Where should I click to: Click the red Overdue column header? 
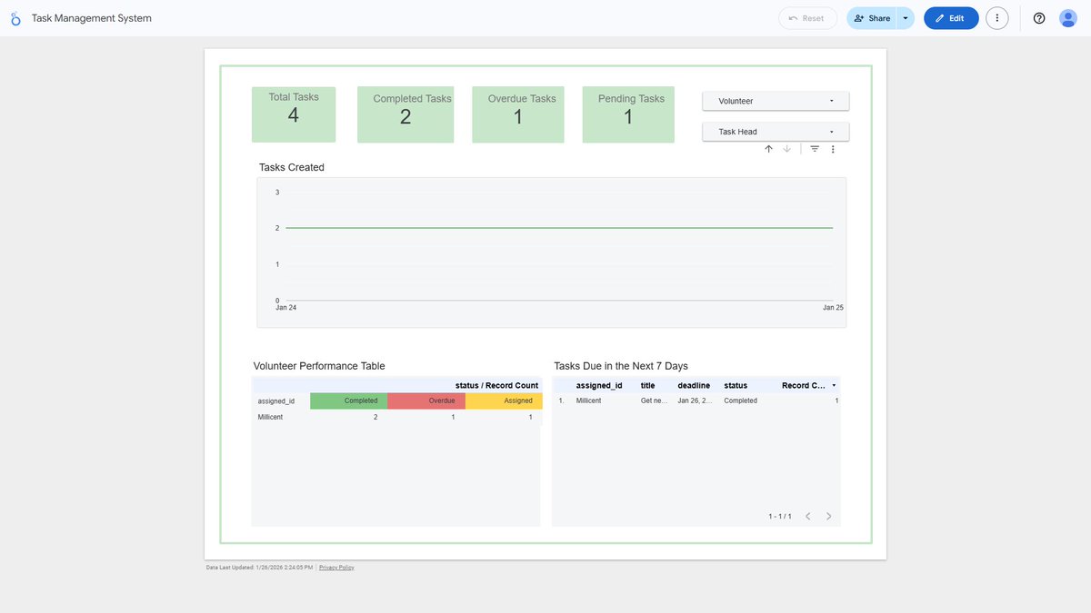click(426, 400)
